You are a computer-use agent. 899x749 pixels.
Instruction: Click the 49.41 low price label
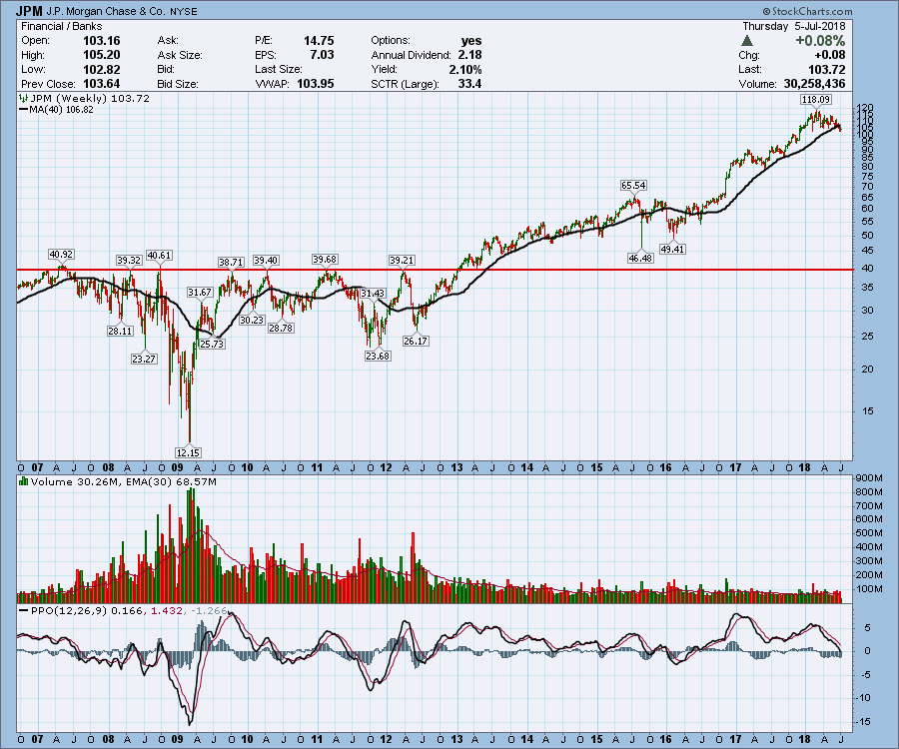672,249
